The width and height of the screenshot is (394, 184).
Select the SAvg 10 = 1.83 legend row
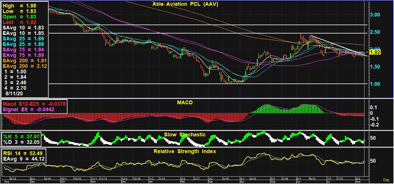coord(23,28)
